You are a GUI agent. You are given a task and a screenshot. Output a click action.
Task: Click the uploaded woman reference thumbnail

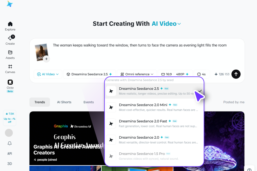(41, 52)
